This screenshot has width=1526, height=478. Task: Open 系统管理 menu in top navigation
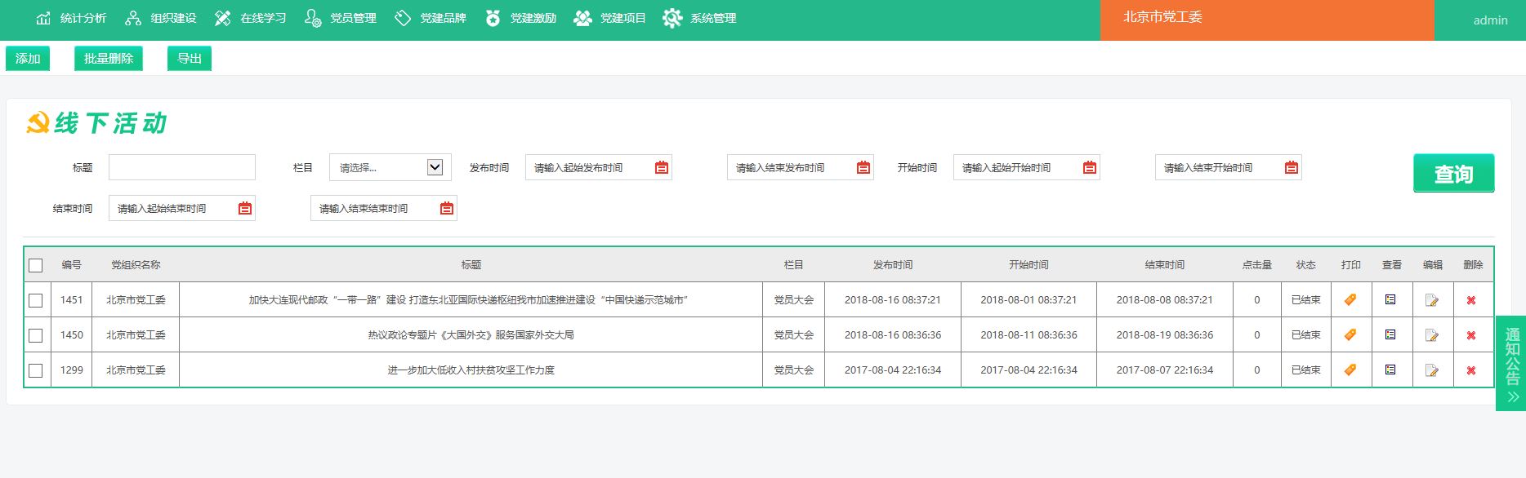click(700, 18)
